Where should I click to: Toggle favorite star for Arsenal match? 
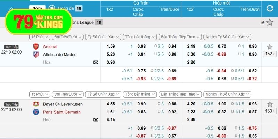pos(269,47)
